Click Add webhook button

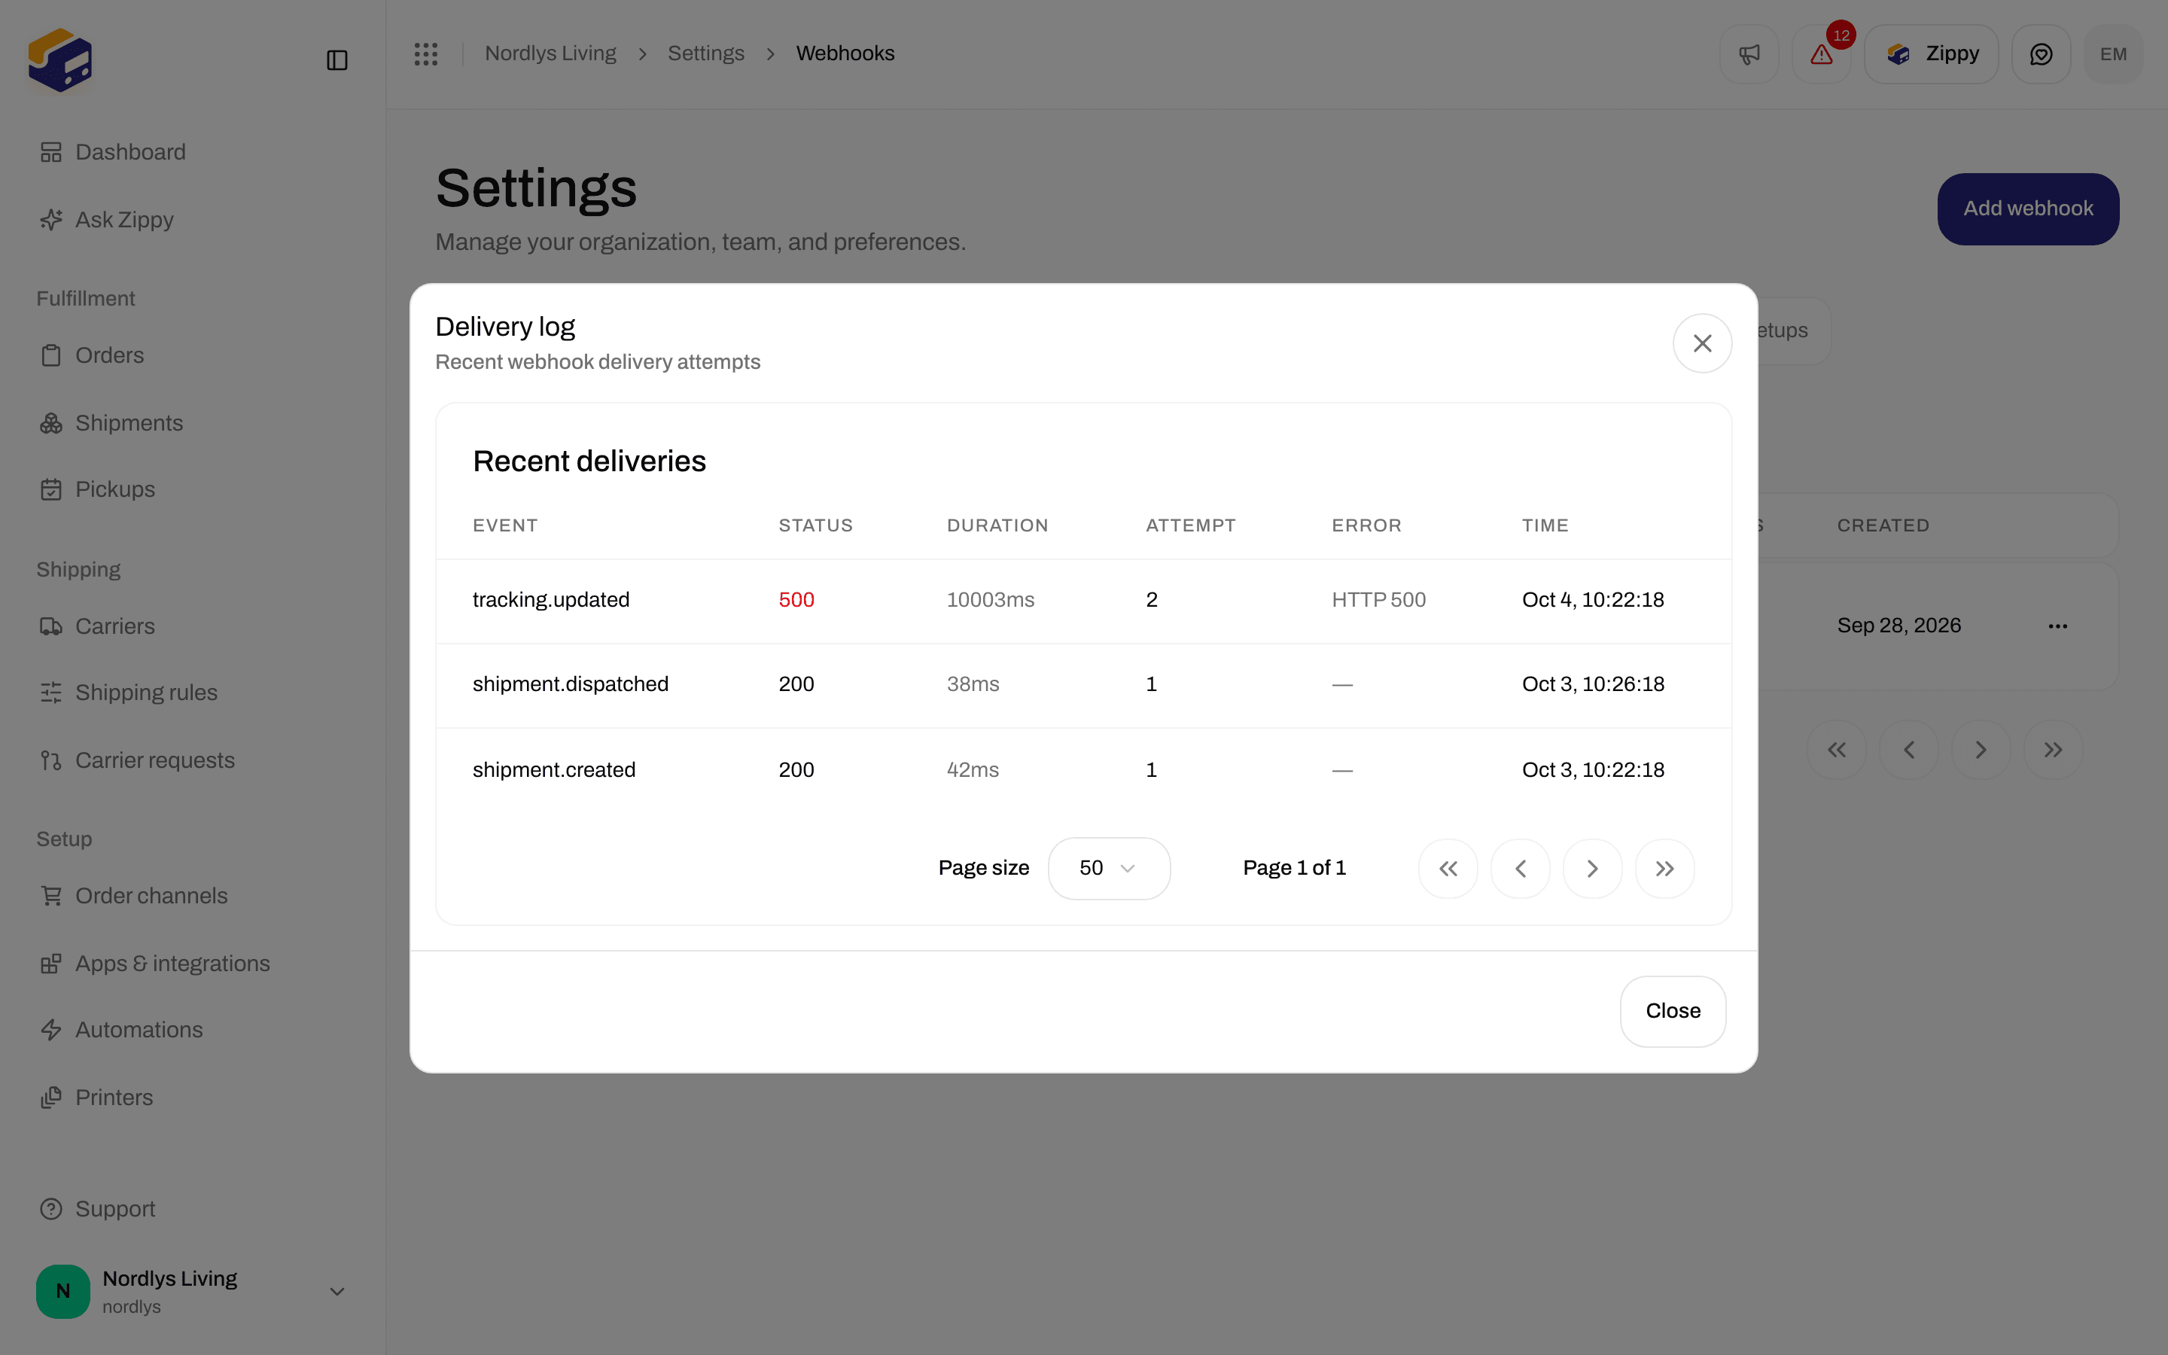tap(2028, 209)
